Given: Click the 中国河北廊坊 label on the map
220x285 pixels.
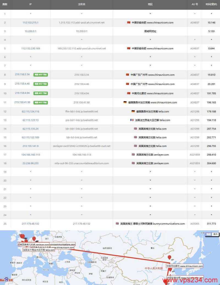Looking at the screenshot, I should click(184, 266).
